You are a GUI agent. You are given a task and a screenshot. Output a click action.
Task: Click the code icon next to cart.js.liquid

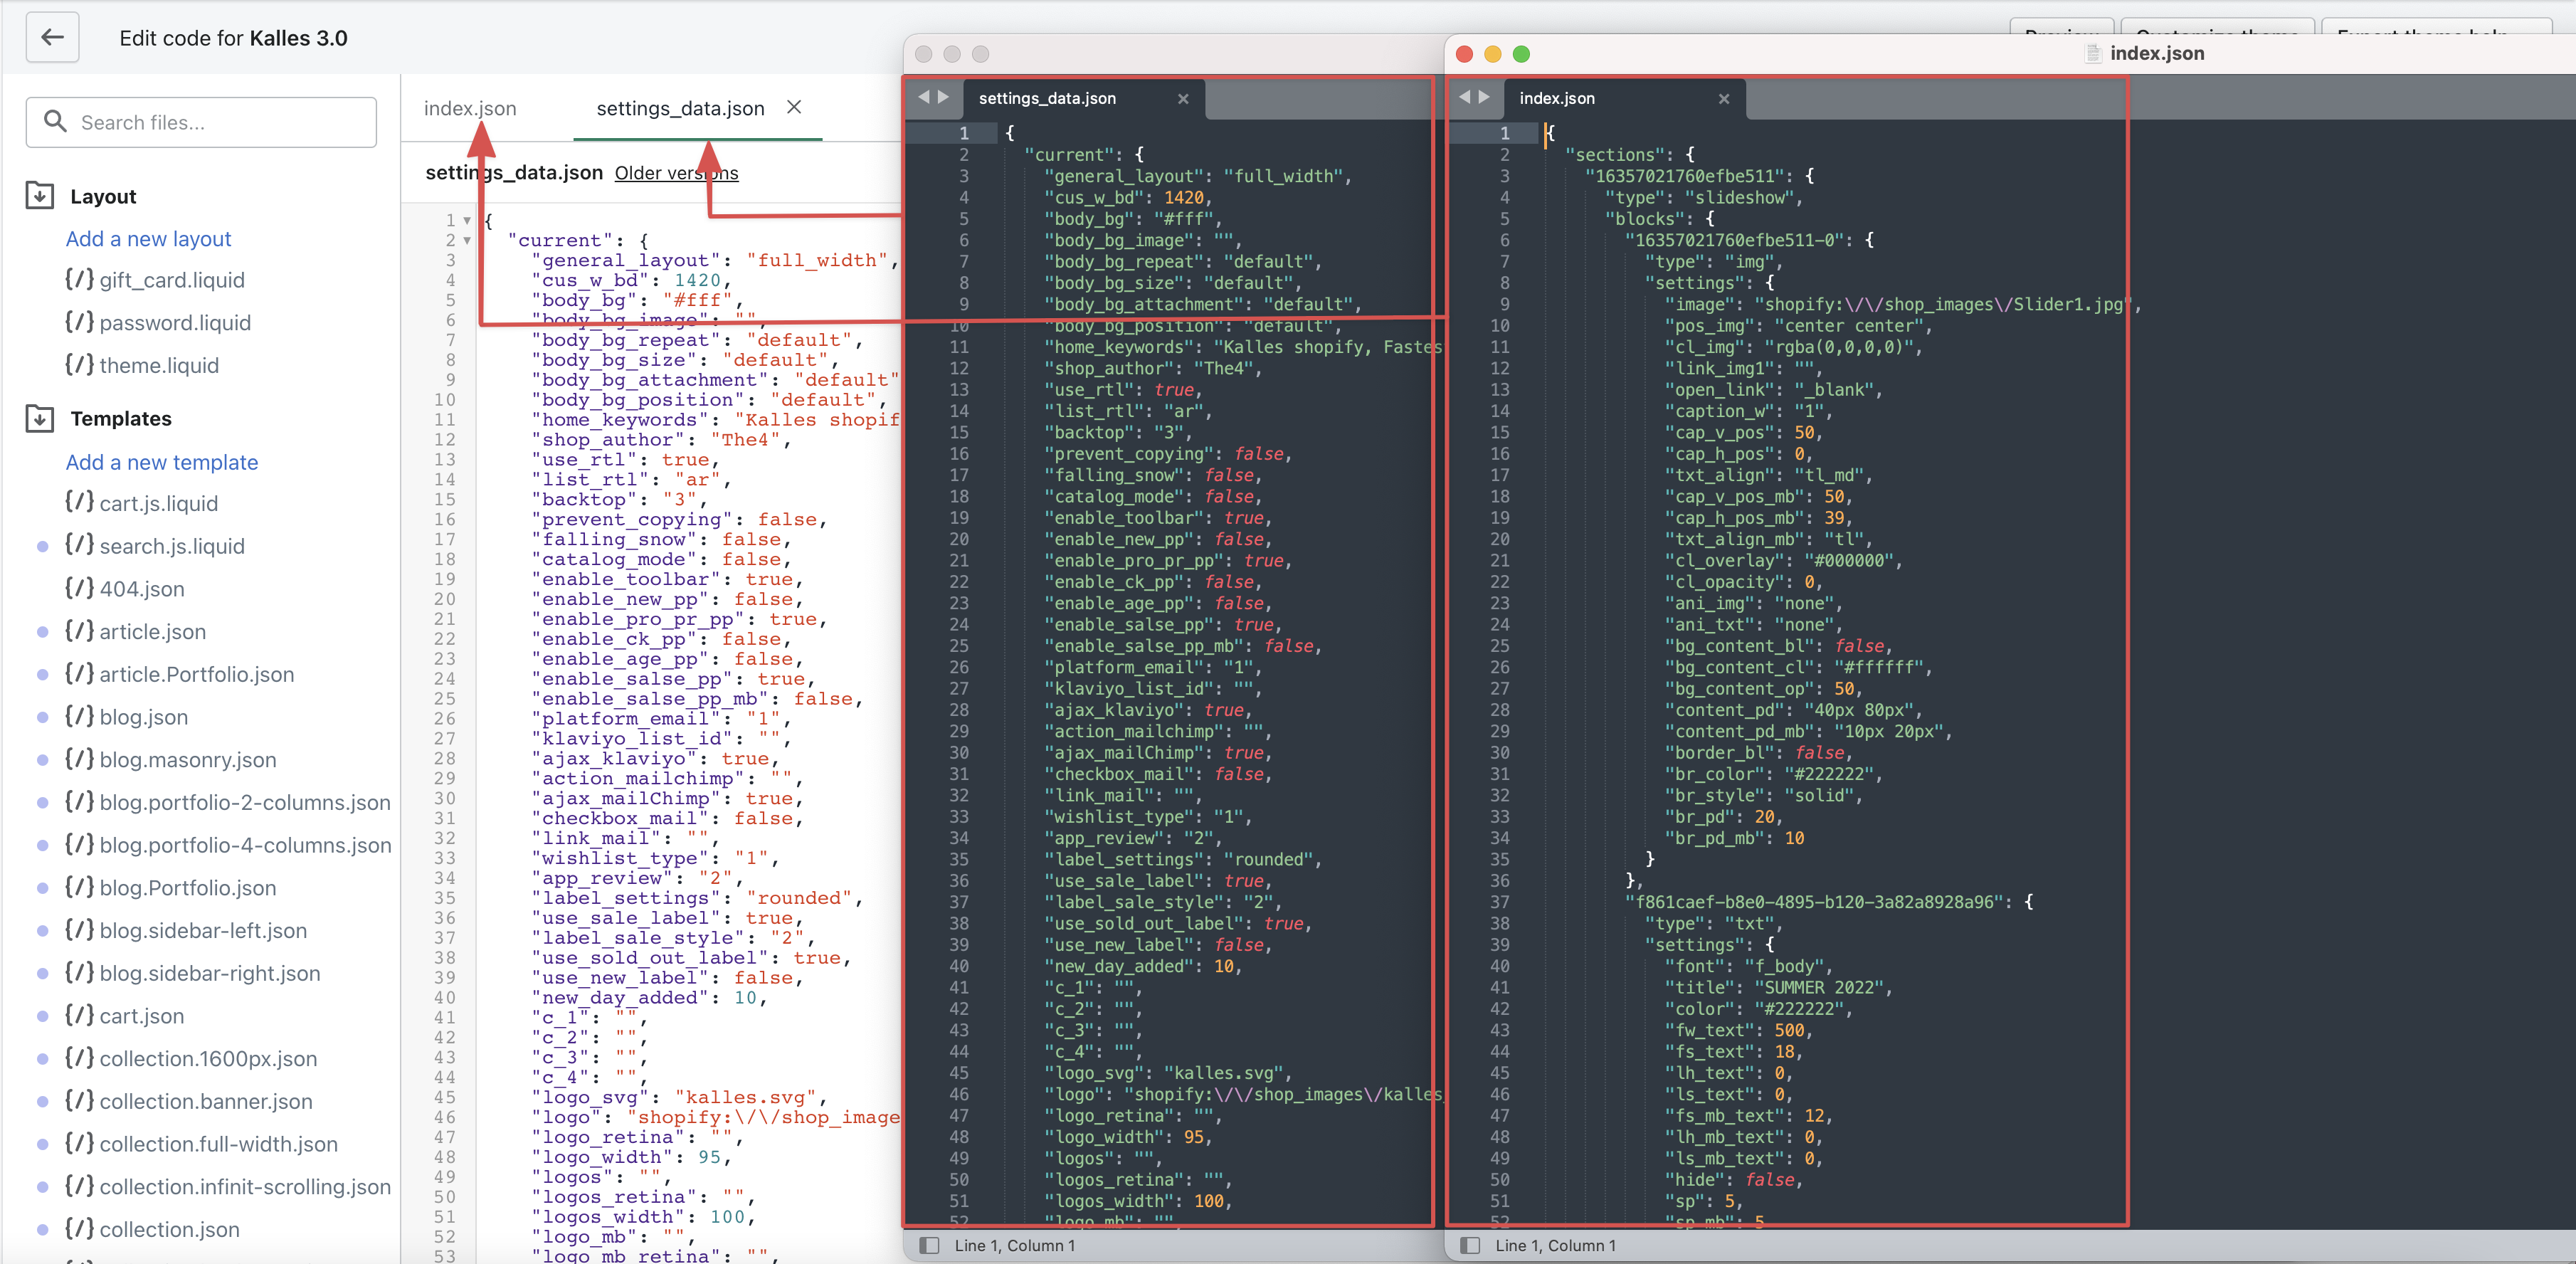coord(80,503)
